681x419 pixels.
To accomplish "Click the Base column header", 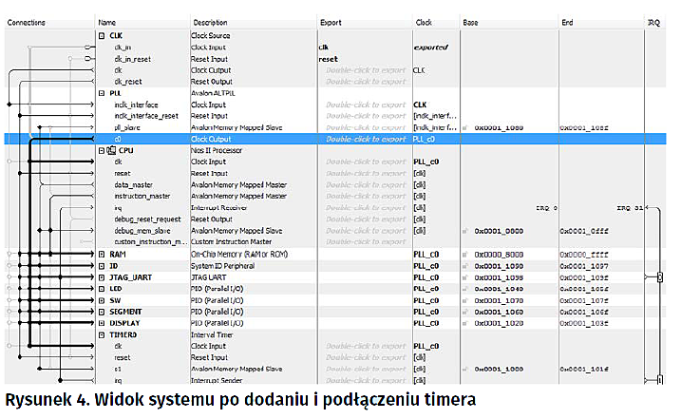I will click(x=471, y=21).
